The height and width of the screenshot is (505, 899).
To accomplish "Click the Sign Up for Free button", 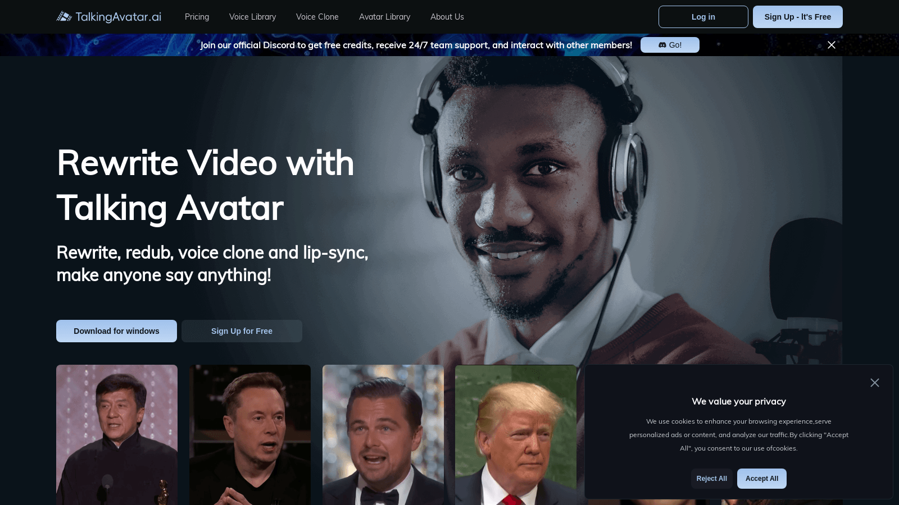I will pyautogui.click(x=242, y=331).
